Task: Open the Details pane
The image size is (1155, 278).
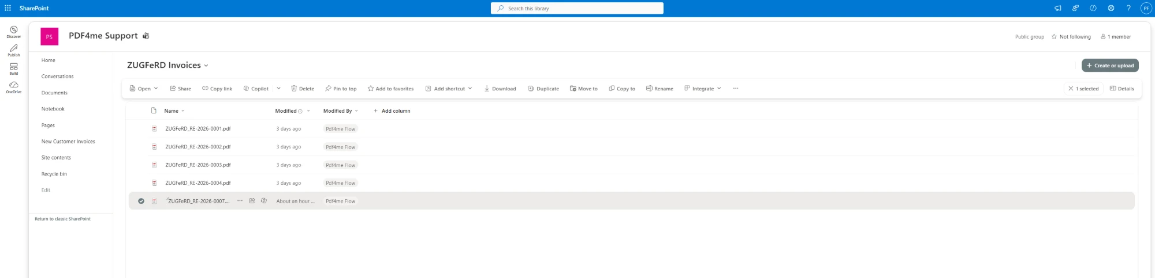Action: tap(1122, 89)
